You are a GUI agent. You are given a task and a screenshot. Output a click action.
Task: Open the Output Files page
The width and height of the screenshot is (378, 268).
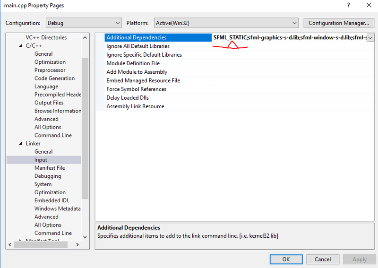49,103
